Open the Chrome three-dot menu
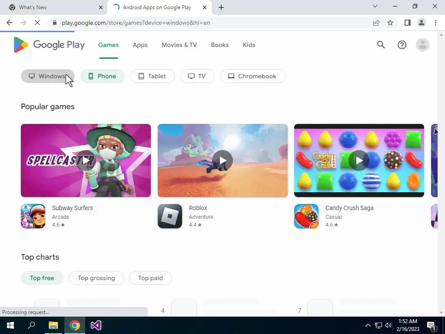This screenshot has width=445, height=334. click(x=435, y=23)
